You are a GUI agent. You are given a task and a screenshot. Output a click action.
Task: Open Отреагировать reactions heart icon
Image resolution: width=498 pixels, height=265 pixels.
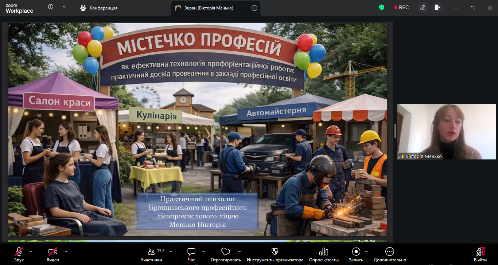pyautogui.click(x=226, y=254)
